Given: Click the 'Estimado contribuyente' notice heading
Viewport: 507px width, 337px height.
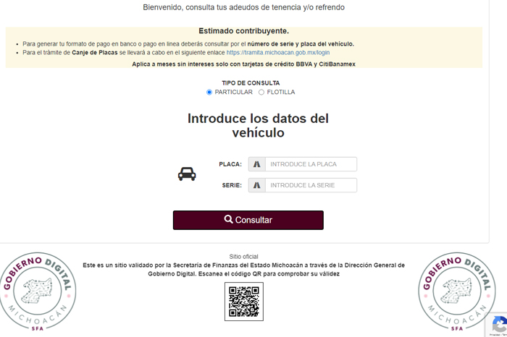Looking at the screenshot, I should click(243, 31).
